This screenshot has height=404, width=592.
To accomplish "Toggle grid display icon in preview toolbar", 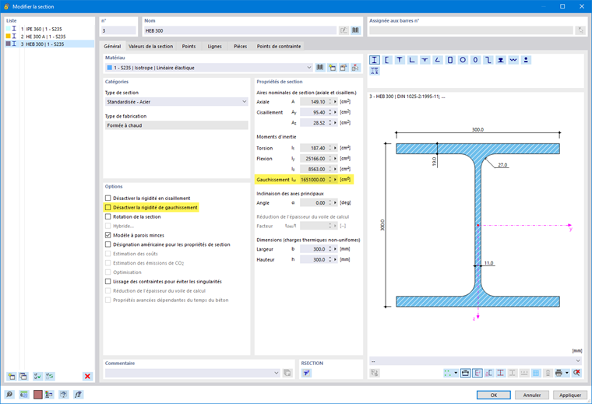I will [536, 373].
